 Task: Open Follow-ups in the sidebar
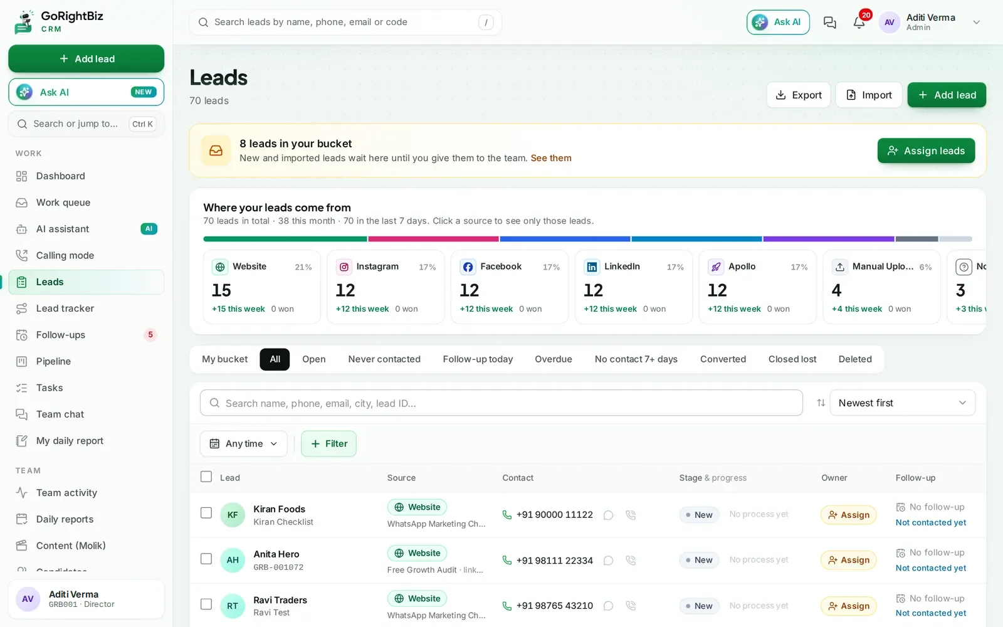pyautogui.click(x=87, y=335)
